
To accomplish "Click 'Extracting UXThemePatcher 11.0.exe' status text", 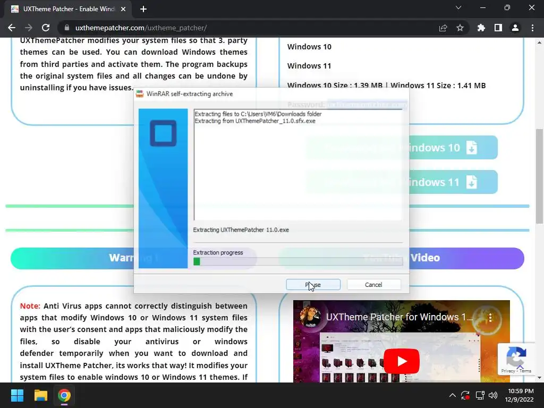I will tap(241, 229).
